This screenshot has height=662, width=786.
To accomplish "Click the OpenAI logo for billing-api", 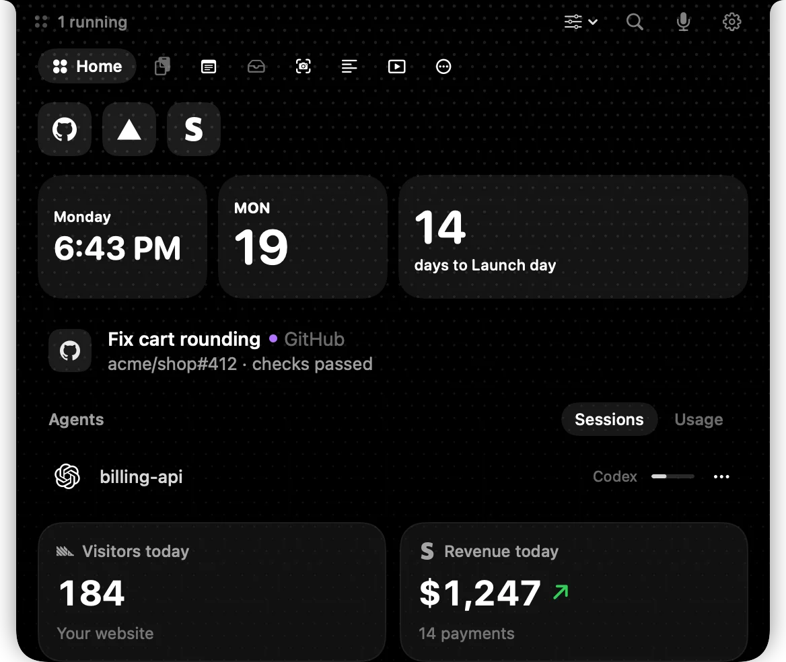I will click(x=67, y=476).
